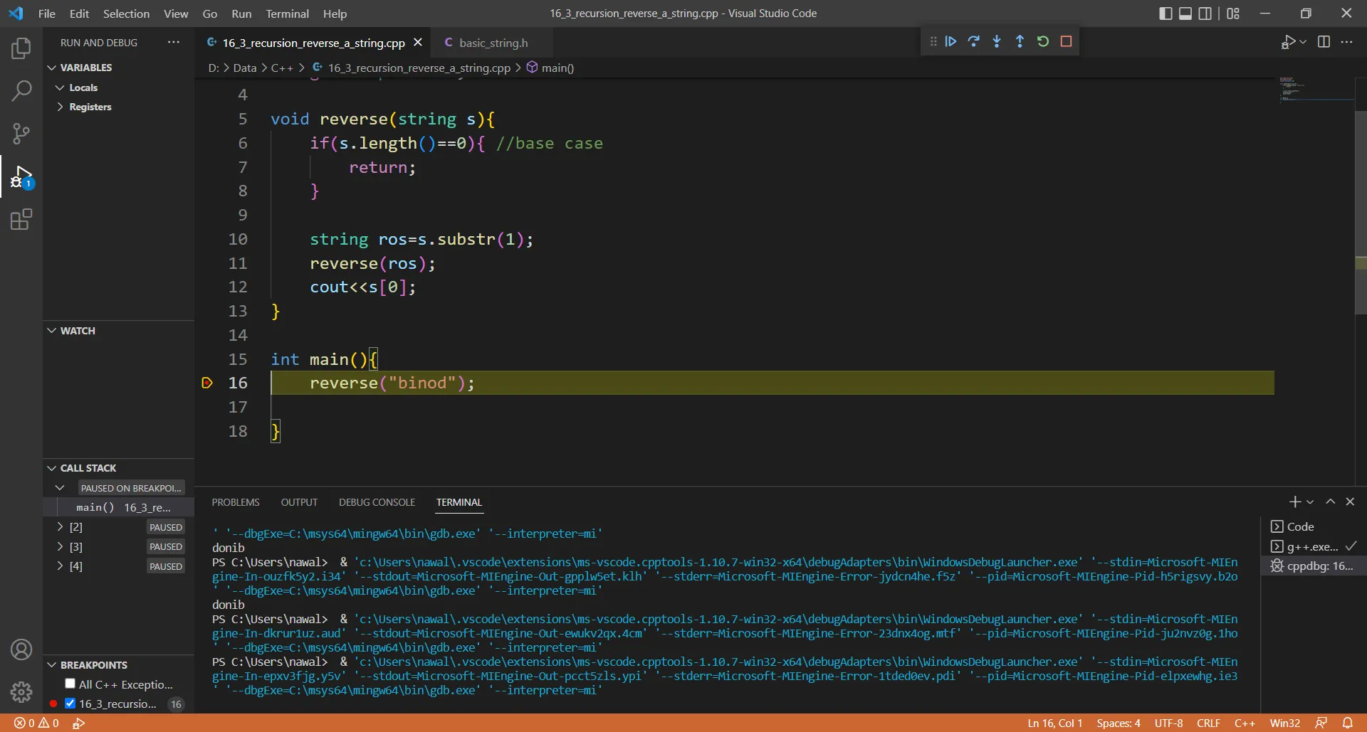
Task: Restart the debugging session
Action: point(1043,42)
